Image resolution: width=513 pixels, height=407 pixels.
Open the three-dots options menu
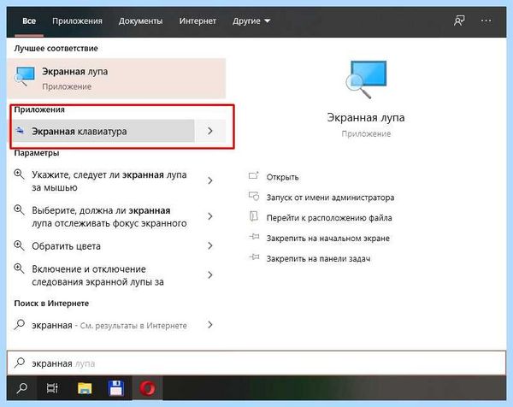pyautogui.click(x=486, y=21)
